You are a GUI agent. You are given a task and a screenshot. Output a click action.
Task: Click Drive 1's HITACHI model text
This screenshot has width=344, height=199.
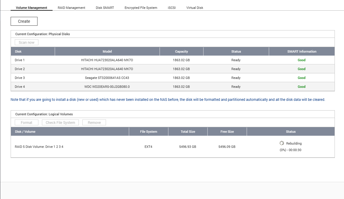click(107, 60)
